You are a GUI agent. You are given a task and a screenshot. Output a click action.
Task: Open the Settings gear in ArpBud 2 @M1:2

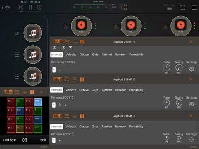point(192,104)
